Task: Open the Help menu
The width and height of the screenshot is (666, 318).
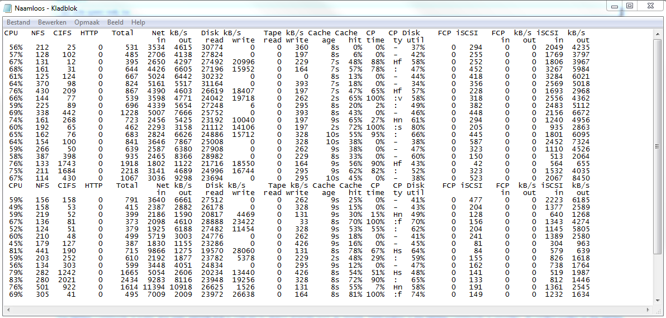Action: (x=138, y=22)
